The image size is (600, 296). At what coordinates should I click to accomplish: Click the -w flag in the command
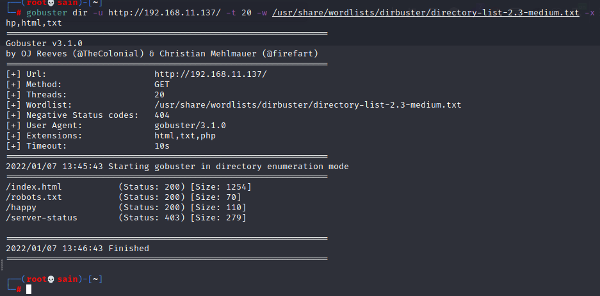262,13
